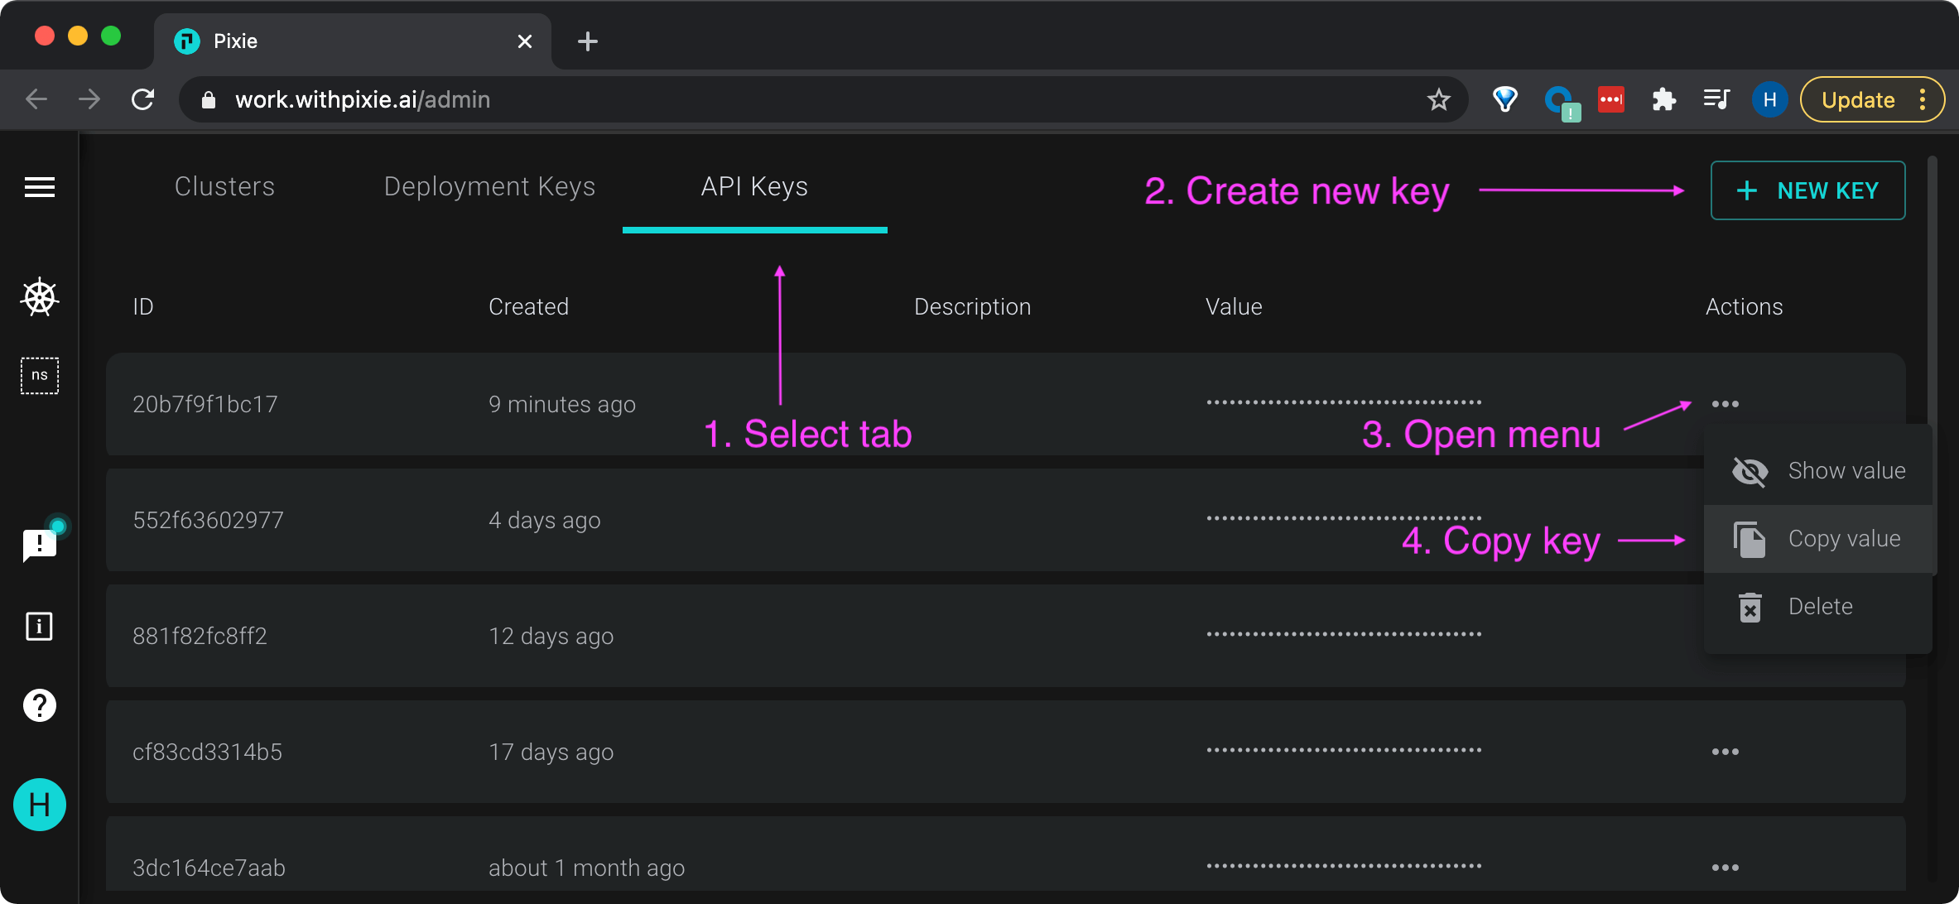Switch to the Deployment Keys tab
The width and height of the screenshot is (1959, 904).
point(489,187)
